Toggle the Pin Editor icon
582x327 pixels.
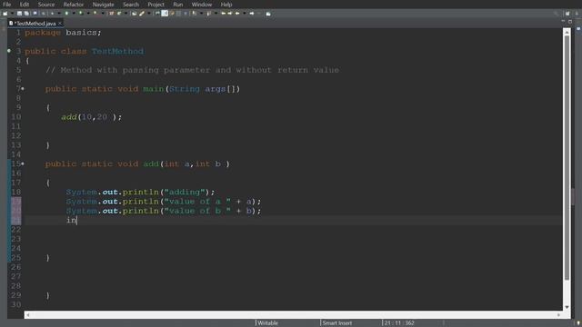point(268,14)
